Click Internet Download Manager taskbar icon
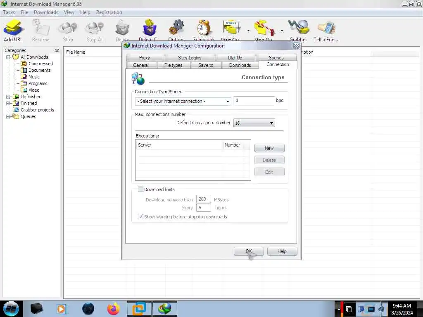Viewport: 423px width, 317px height. point(165,309)
